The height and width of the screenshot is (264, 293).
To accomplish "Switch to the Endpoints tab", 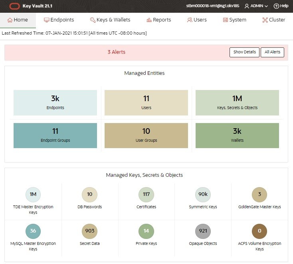I will (59, 20).
